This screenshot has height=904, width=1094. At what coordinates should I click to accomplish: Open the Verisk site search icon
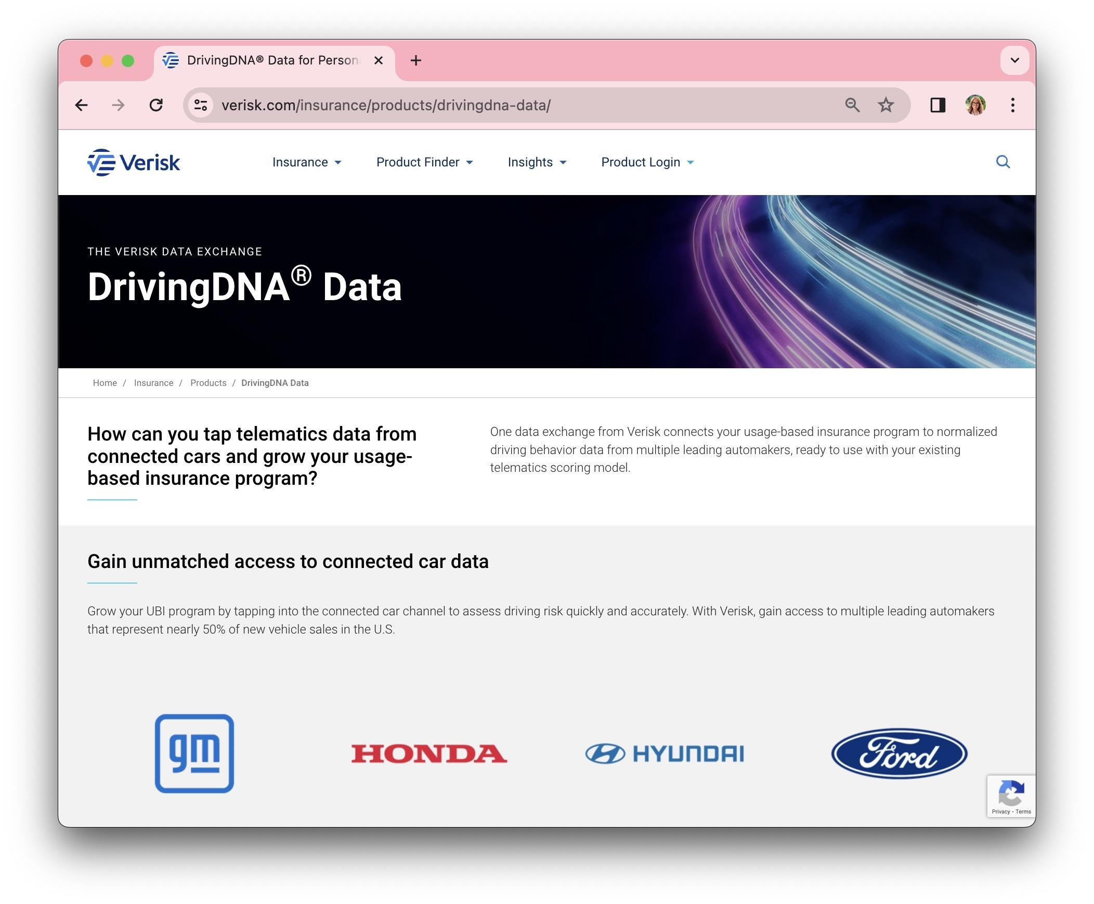(1003, 162)
